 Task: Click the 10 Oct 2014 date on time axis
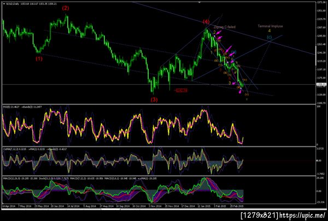139,206
